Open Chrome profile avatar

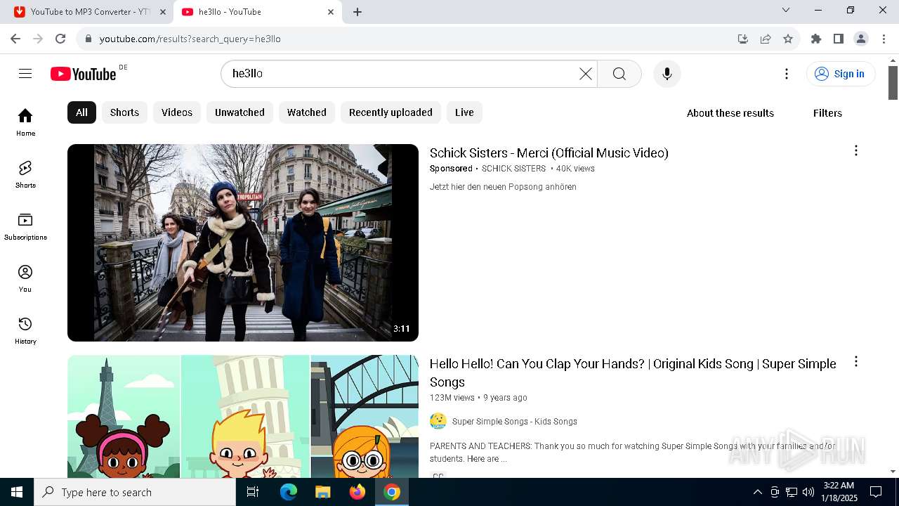(861, 39)
